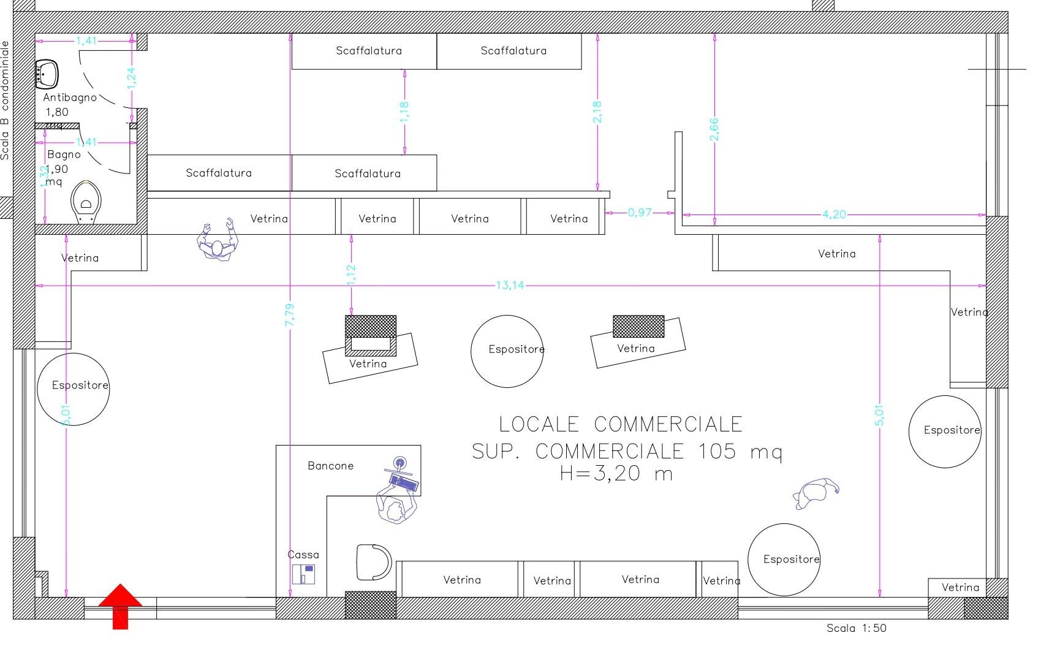Select the walking person near the bottom-right Espositore

pyautogui.click(x=815, y=493)
